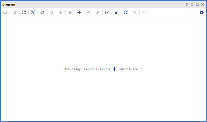Click the 'button to add IP.' text
Viewport: 207px width, 122px height.
tap(131, 69)
